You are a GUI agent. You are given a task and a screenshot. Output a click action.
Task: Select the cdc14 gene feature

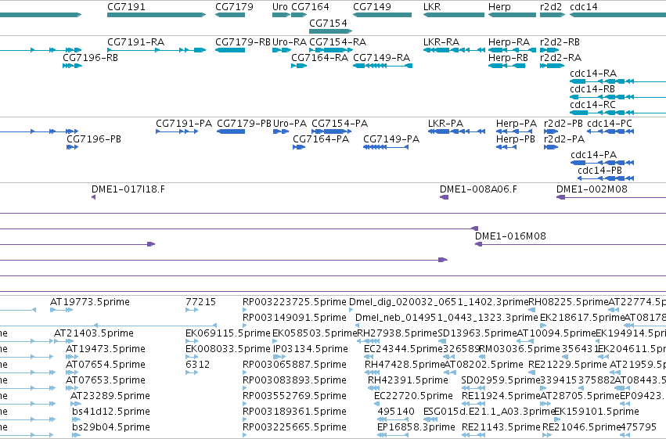pos(618,15)
